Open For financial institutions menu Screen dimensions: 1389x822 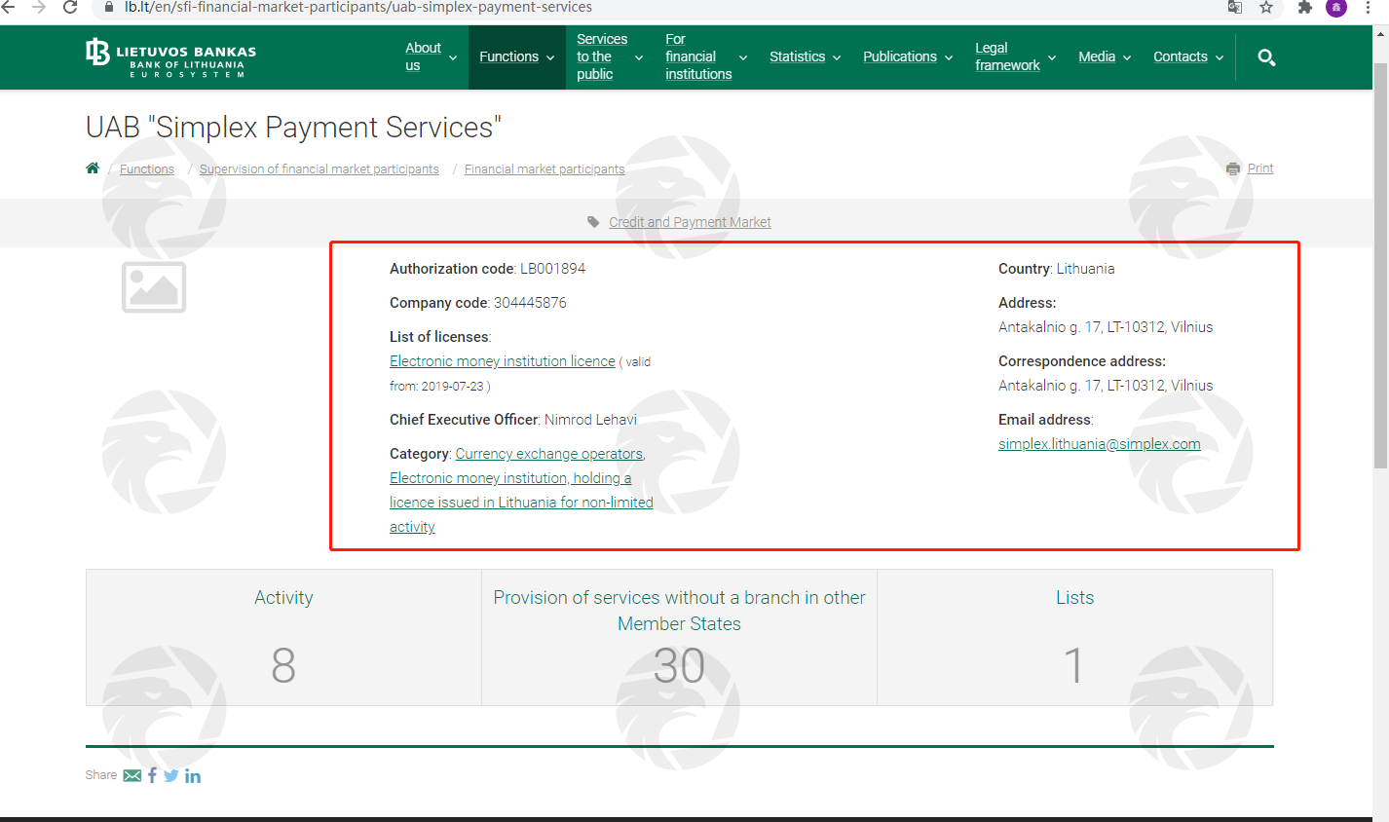click(698, 56)
